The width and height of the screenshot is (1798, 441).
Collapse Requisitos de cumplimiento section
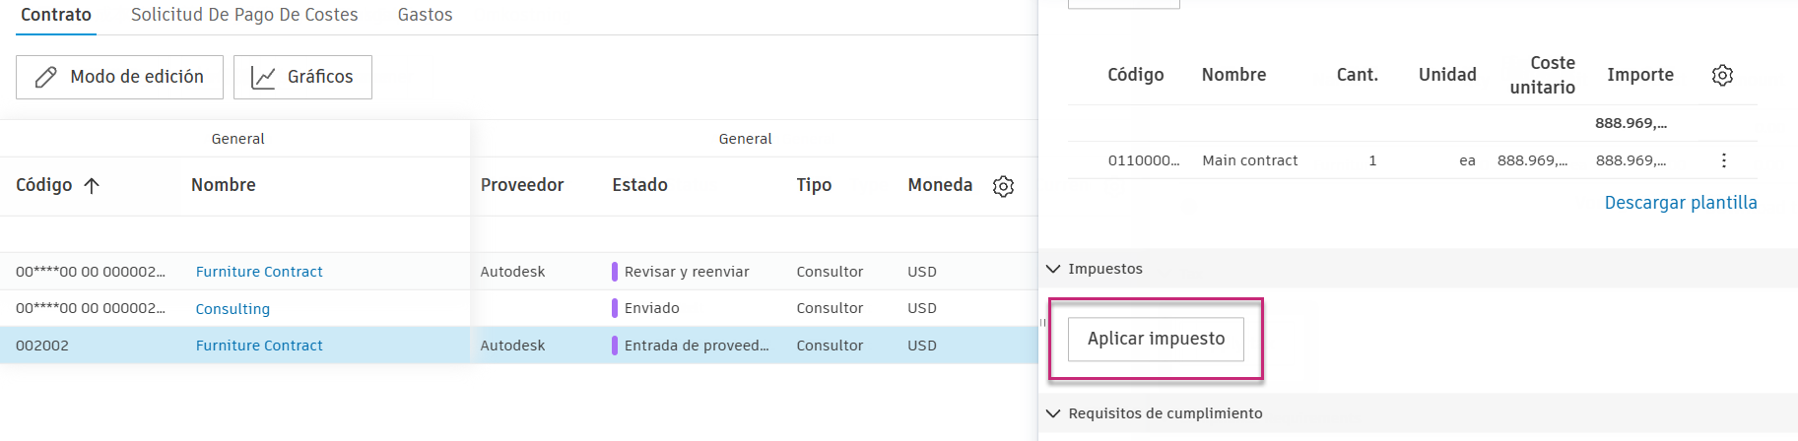1053,413
